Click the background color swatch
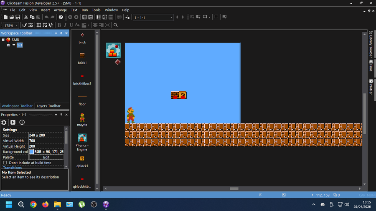This screenshot has height=211, width=376. tap(31, 152)
